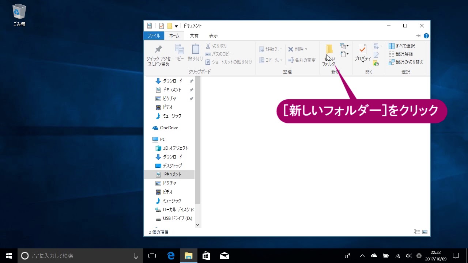The height and width of the screenshot is (263, 468).
Task: Switch to details view icon in status bar
Action: click(x=417, y=232)
